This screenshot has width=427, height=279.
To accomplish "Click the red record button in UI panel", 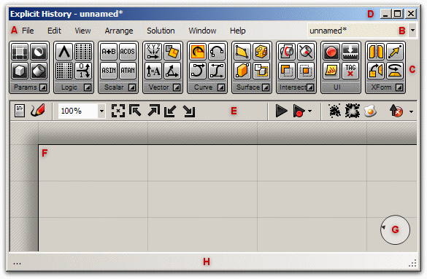I will (331, 52).
